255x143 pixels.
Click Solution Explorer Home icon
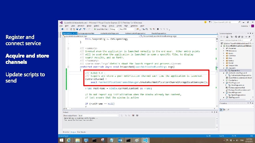[227, 37]
